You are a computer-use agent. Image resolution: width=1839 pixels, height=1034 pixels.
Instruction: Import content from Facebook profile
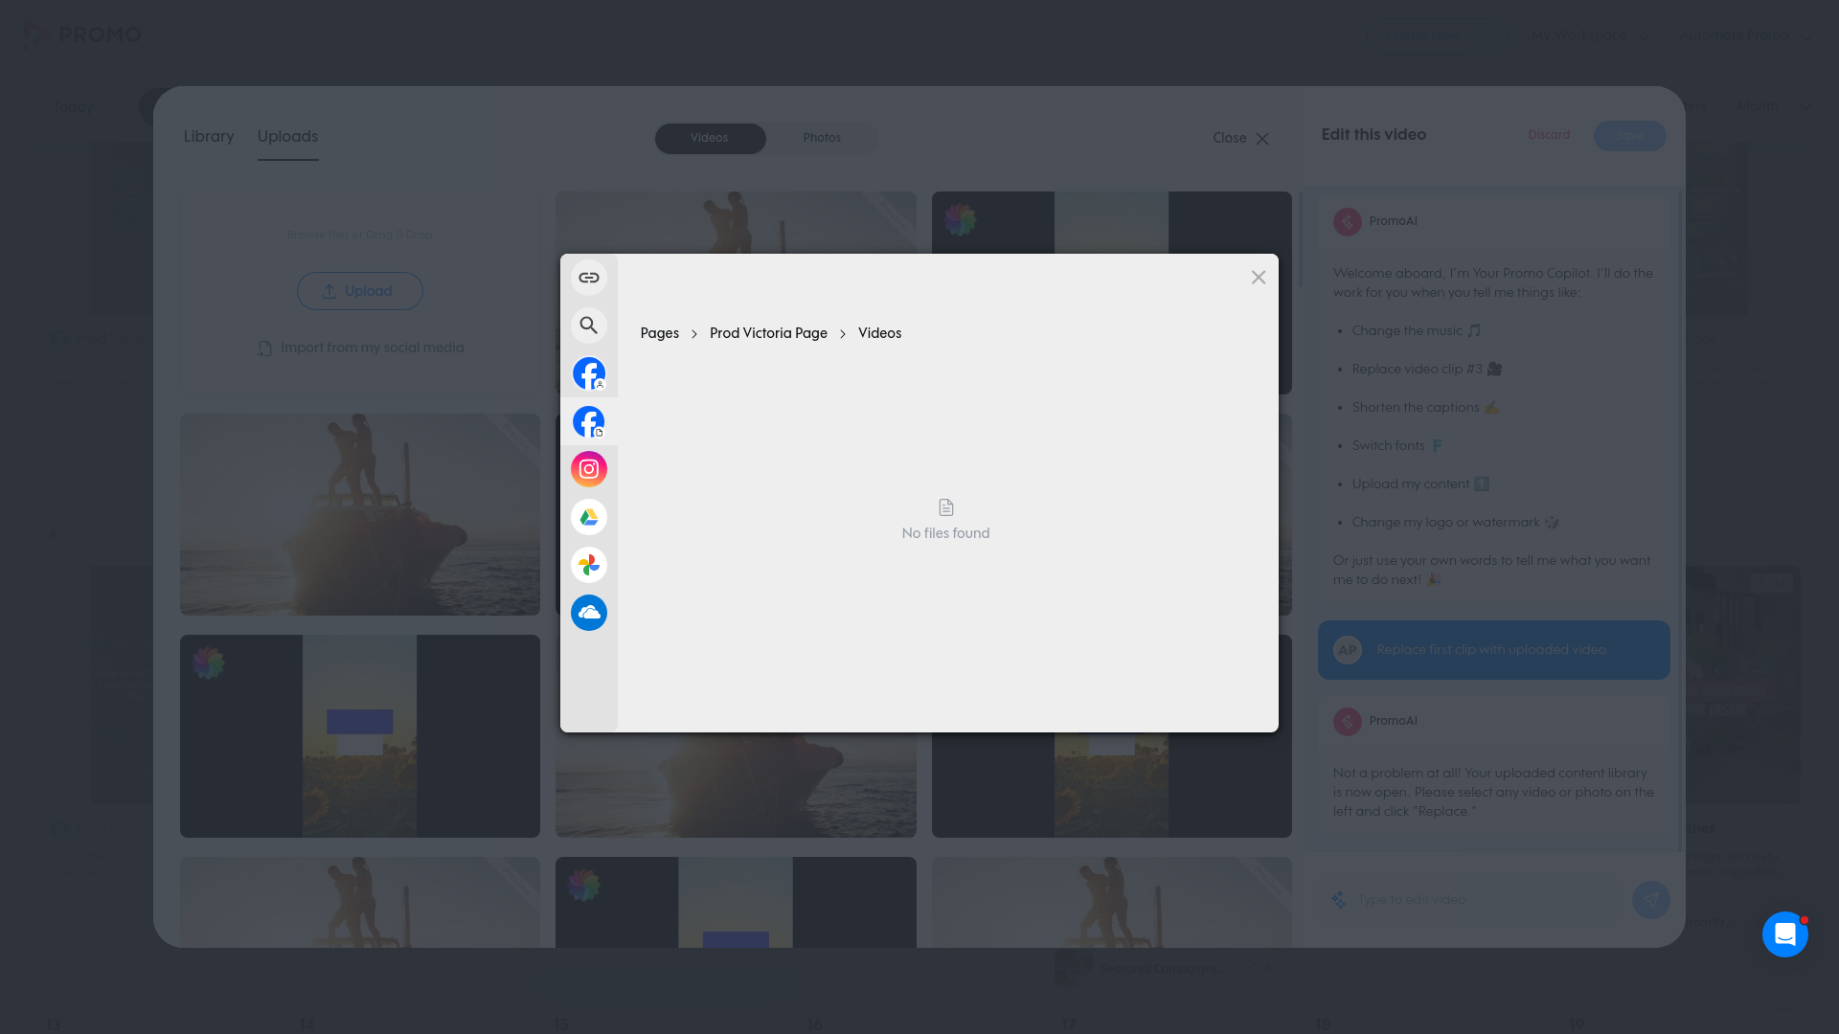tap(589, 373)
